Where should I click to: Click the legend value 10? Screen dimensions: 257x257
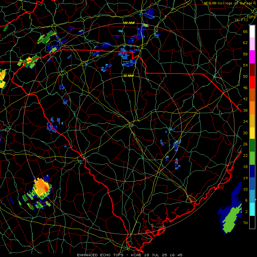[245, 189]
